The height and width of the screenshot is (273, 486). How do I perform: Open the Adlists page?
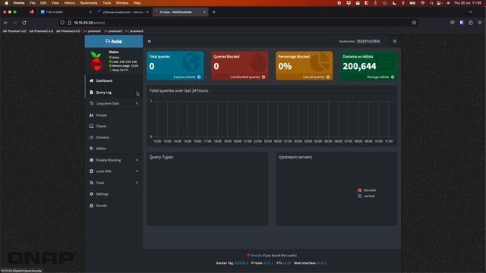pyautogui.click(x=114, y=149)
